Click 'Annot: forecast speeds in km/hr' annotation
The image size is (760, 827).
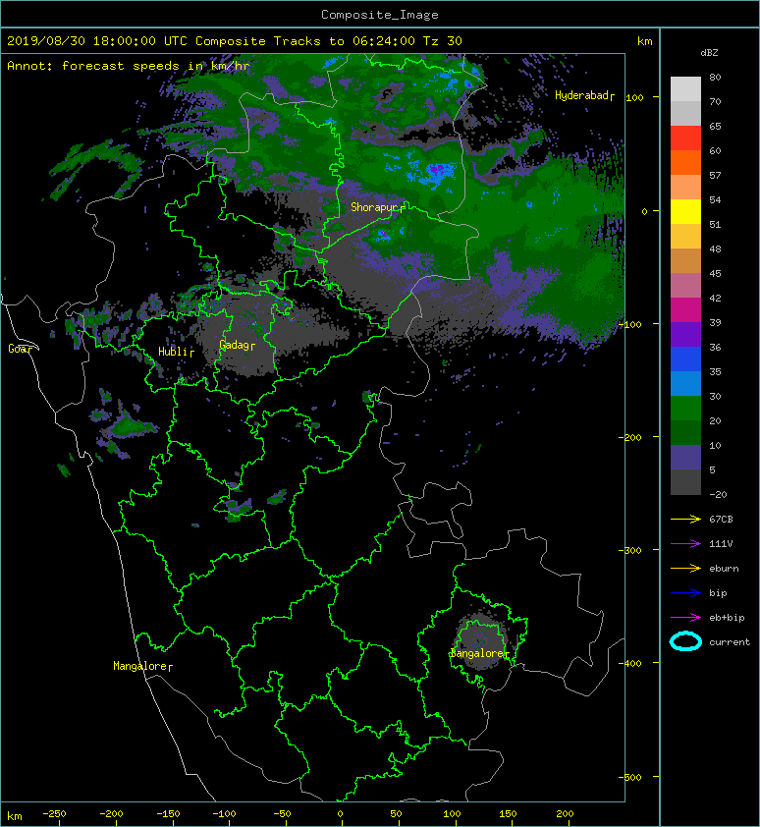point(129,66)
